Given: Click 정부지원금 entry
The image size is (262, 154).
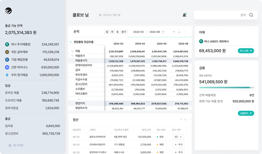Looking at the screenshot, I should (x=32, y=108).
